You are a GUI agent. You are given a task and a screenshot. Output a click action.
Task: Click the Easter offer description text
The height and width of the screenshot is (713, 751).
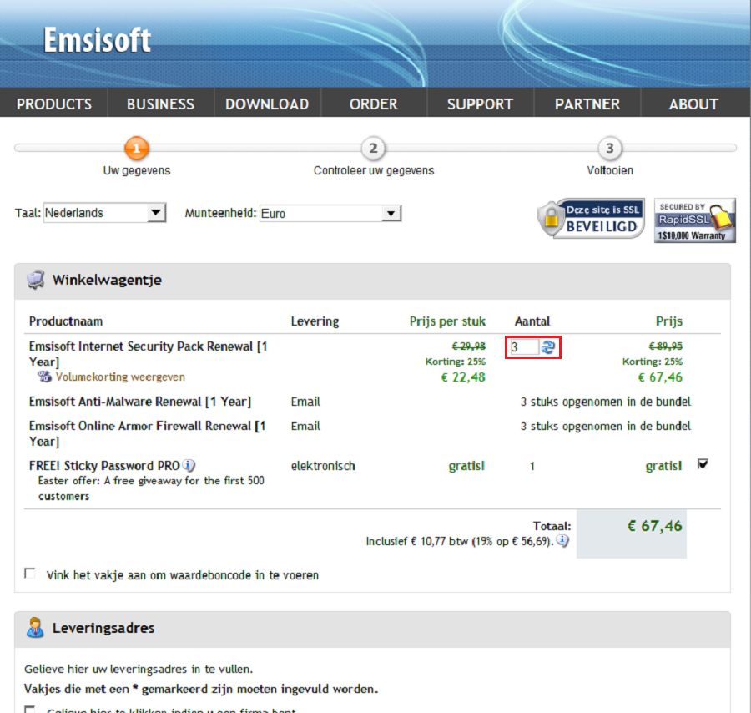(151, 488)
